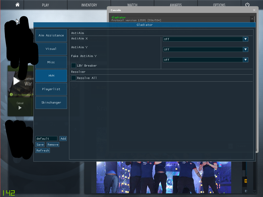Click the yellow icon at bottom right
This screenshot has height=197, width=263.
tap(246, 181)
